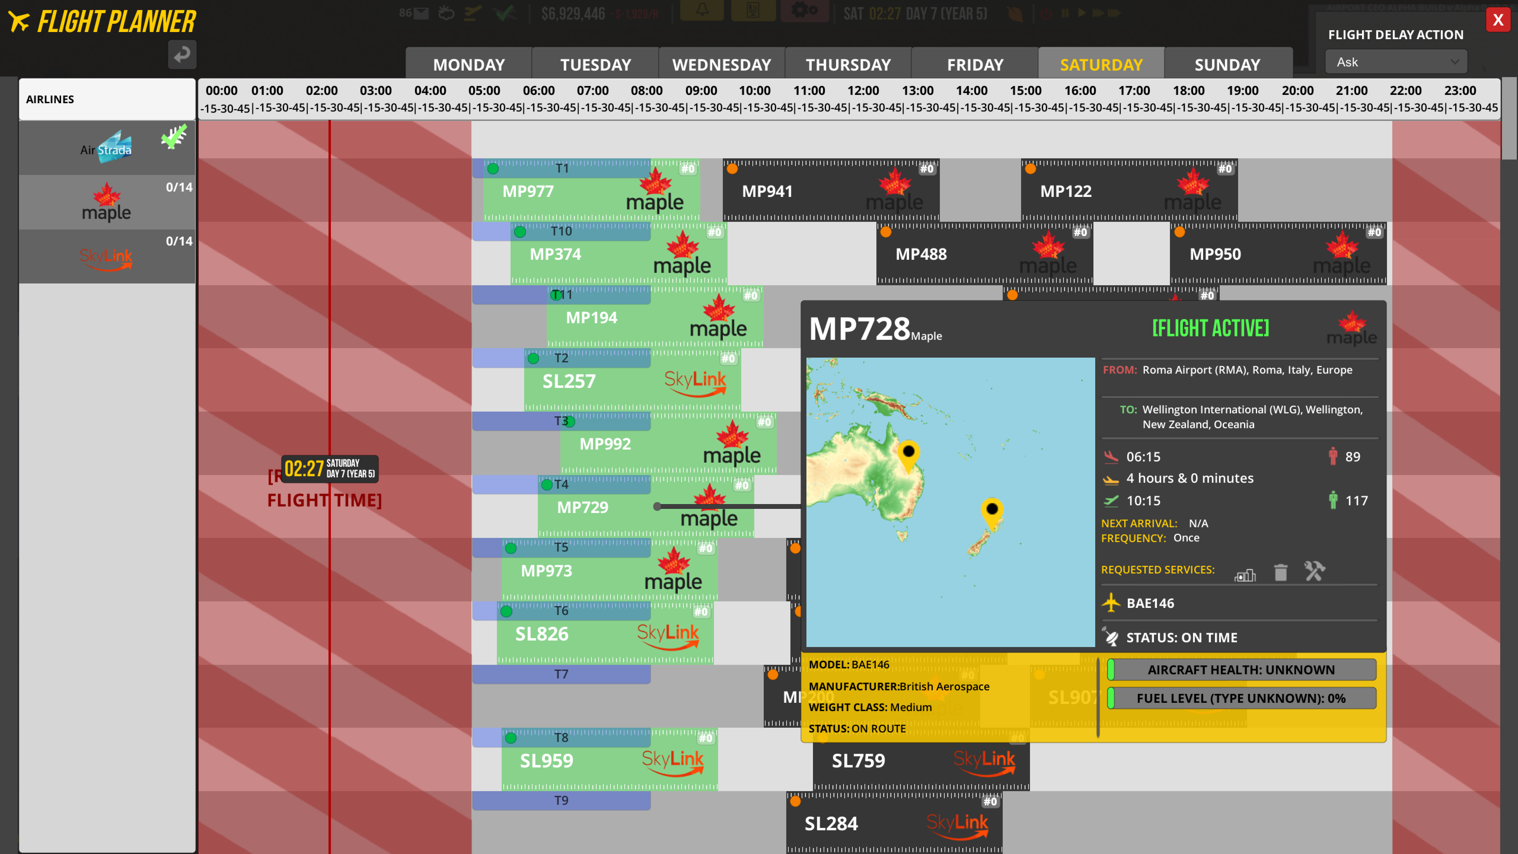Select flight block SL284
Screen dimensions: 1518x854
(x=894, y=823)
